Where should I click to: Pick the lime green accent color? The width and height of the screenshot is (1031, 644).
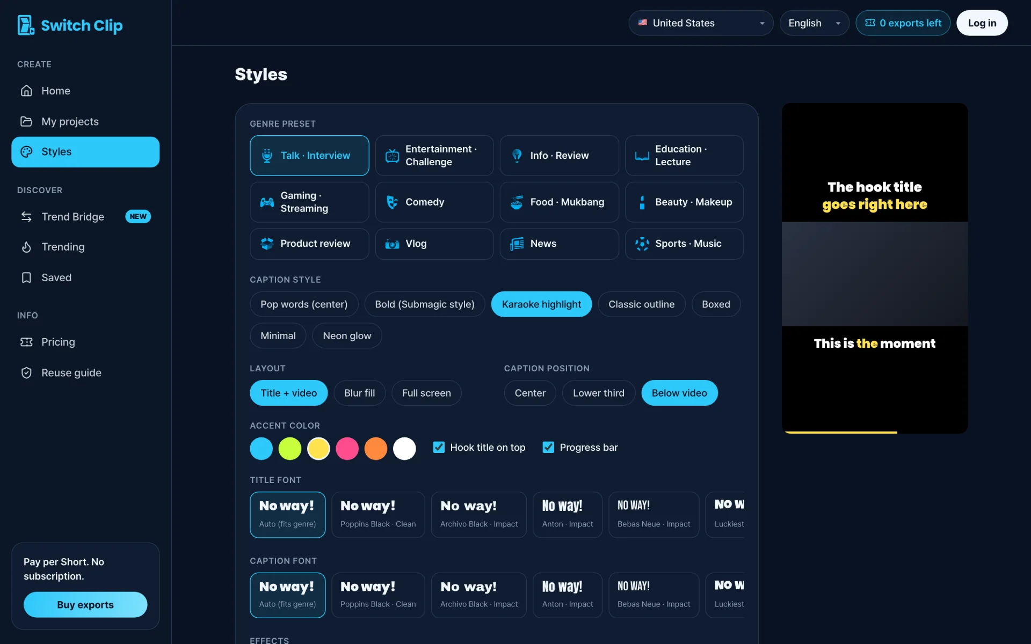click(x=290, y=449)
